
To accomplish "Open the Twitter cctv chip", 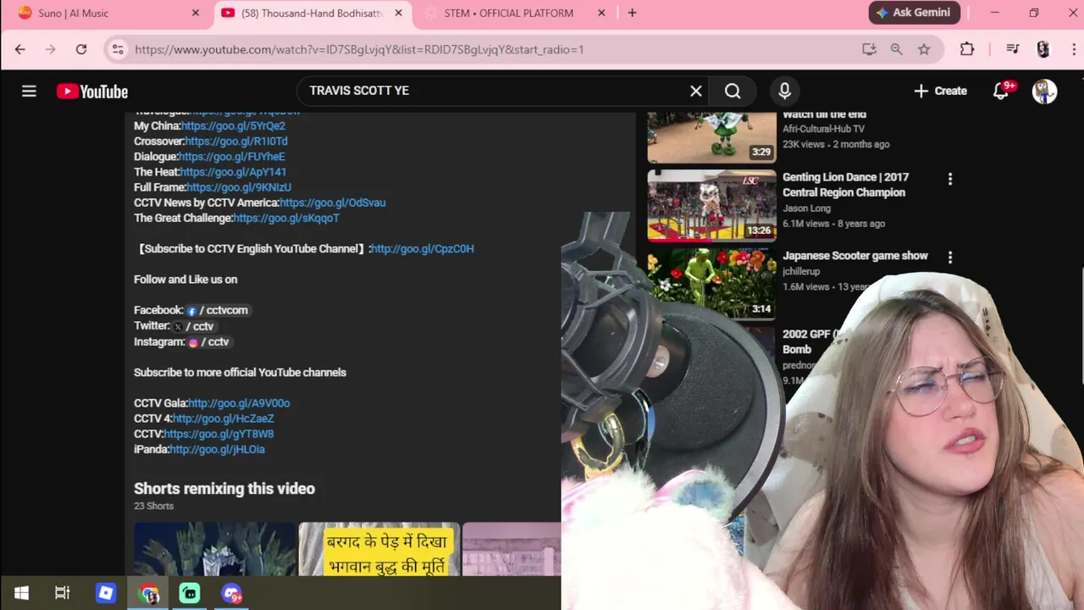I will tap(193, 326).
